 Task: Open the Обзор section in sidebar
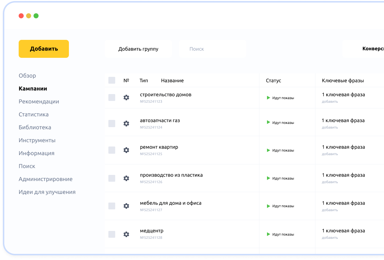click(27, 76)
